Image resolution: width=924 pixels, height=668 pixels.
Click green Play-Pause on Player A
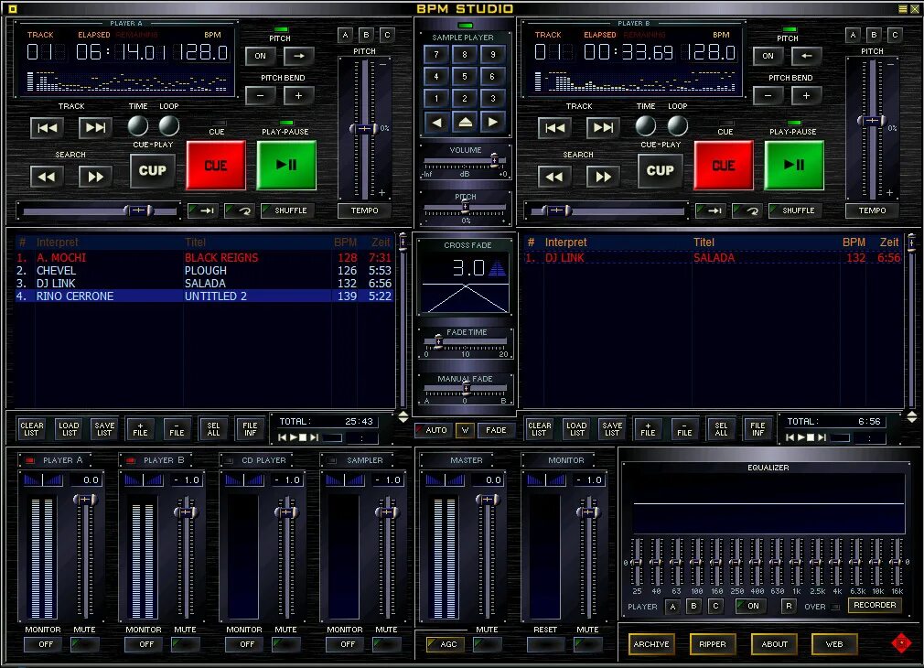(x=286, y=165)
